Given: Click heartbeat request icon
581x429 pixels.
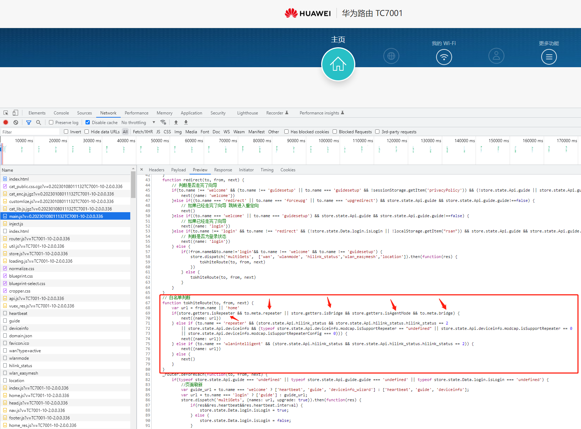Looking at the screenshot, I should click(x=5, y=313).
